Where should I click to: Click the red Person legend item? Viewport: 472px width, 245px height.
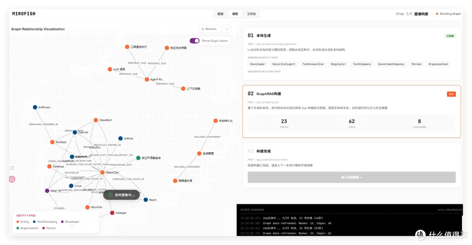click(49, 228)
